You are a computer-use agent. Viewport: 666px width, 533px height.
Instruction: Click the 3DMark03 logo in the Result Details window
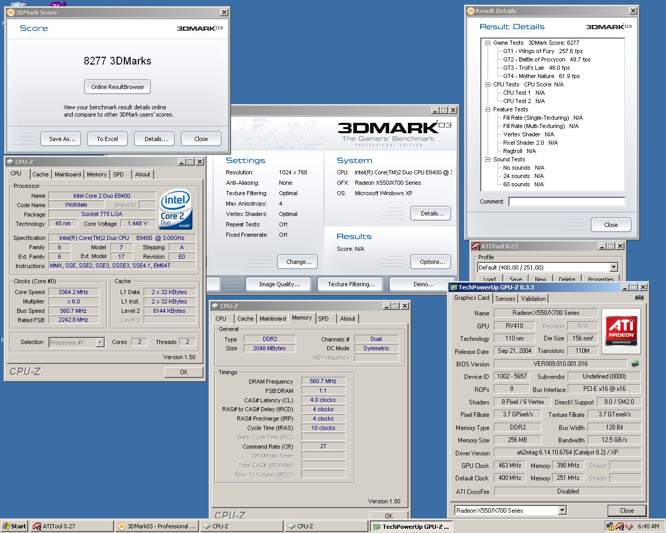pyautogui.click(x=609, y=27)
